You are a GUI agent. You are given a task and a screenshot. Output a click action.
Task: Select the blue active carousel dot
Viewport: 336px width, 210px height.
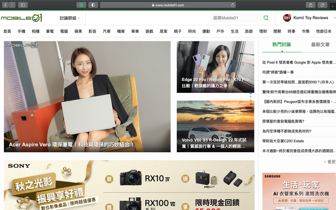251,93
